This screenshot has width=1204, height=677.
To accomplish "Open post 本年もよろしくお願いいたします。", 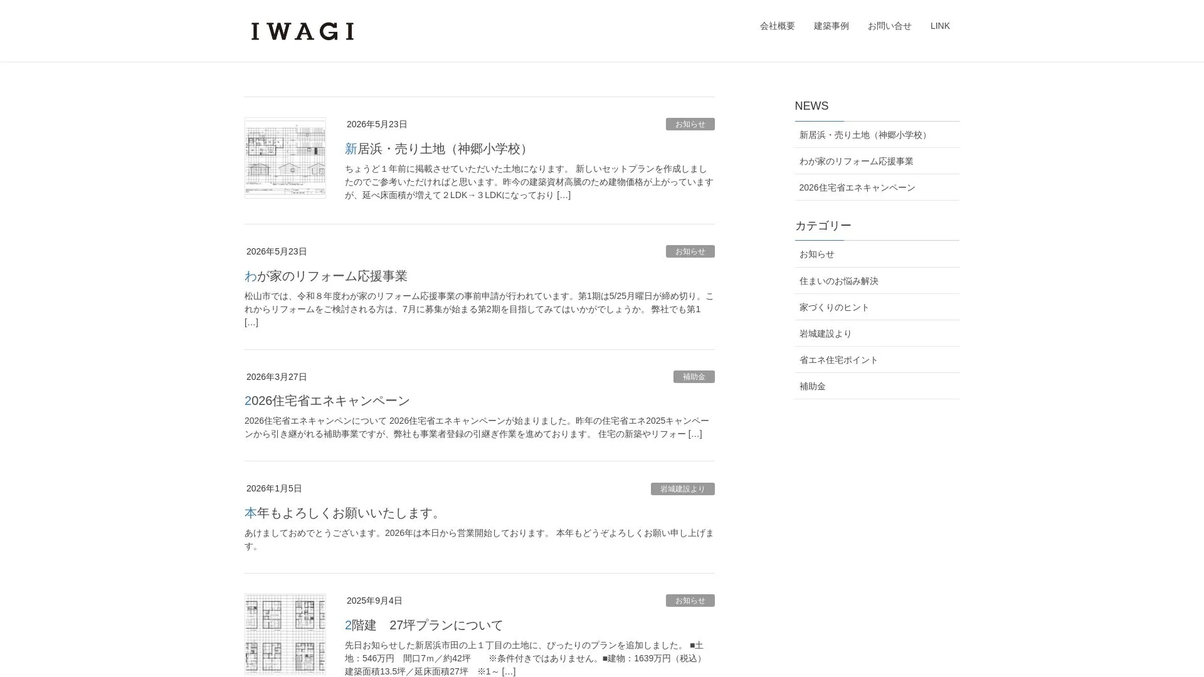I will pos(344,513).
